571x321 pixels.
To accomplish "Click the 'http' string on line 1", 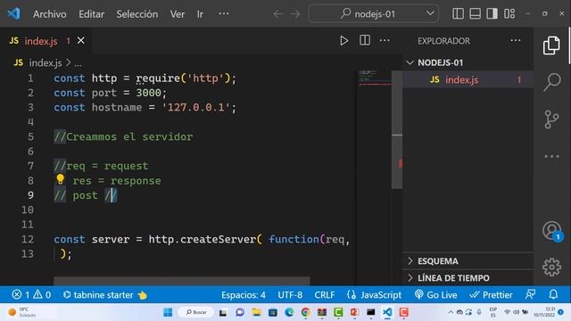I will coord(205,78).
